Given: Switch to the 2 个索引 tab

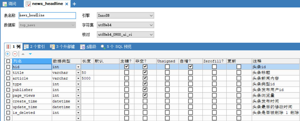Looking at the screenshot, I should (34, 47).
